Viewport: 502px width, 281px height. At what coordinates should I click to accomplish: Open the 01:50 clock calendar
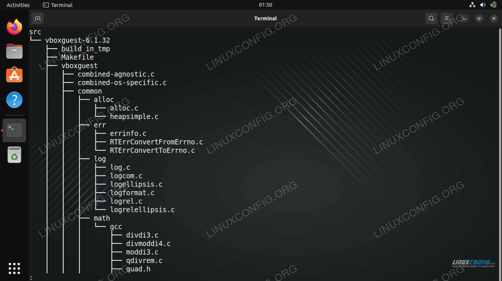pos(266,5)
